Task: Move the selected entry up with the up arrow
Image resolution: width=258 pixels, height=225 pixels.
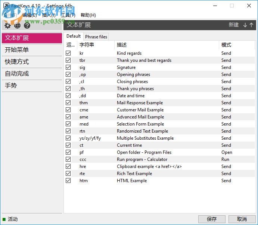Action: pyautogui.click(x=251, y=25)
